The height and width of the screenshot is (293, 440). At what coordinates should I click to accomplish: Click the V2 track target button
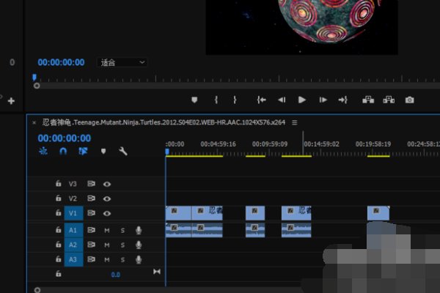[x=73, y=199]
